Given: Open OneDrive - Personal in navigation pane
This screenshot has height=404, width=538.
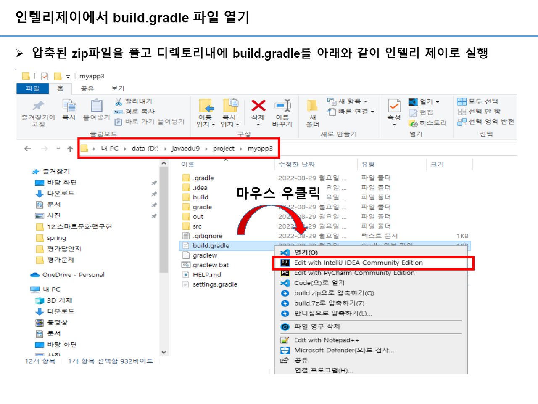Looking at the screenshot, I should [x=73, y=275].
